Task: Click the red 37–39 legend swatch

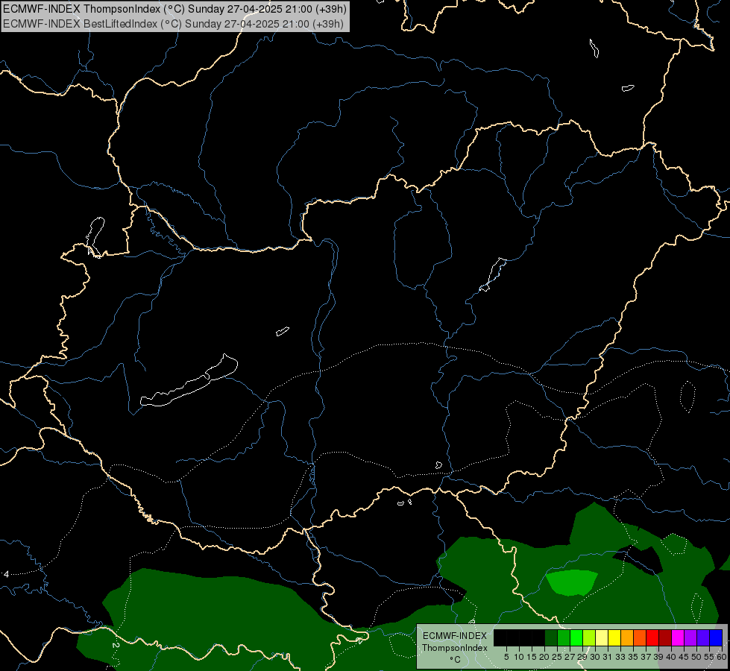Action: (x=652, y=637)
